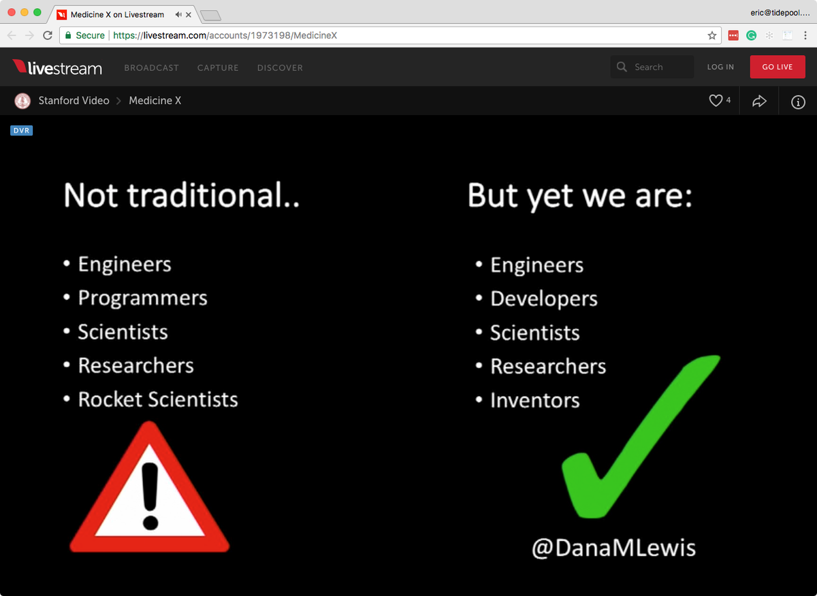
Task: Open the Medicine X breadcrumb link
Action: coord(155,101)
